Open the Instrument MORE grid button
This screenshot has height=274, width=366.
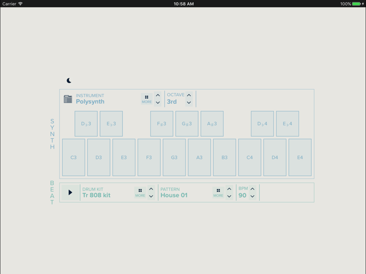click(x=146, y=99)
